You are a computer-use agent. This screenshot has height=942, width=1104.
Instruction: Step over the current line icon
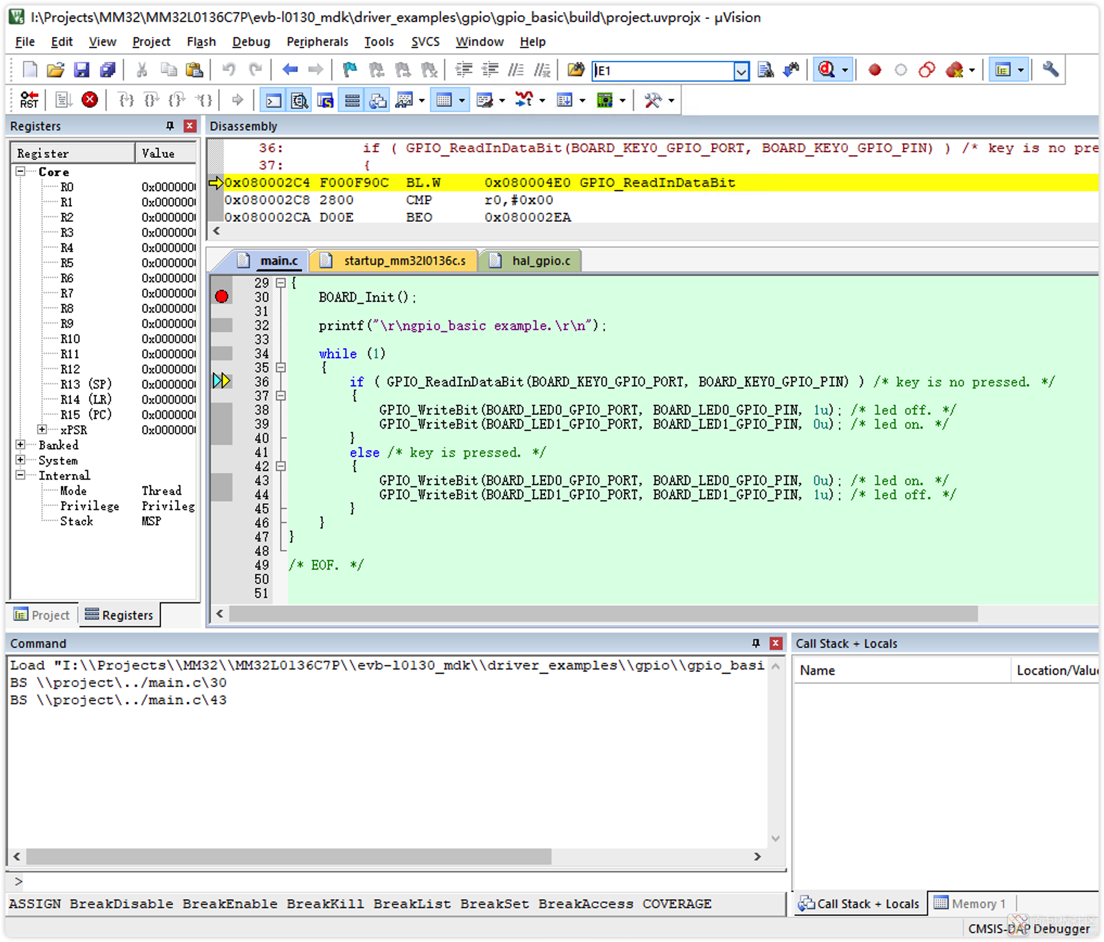click(x=151, y=100)
